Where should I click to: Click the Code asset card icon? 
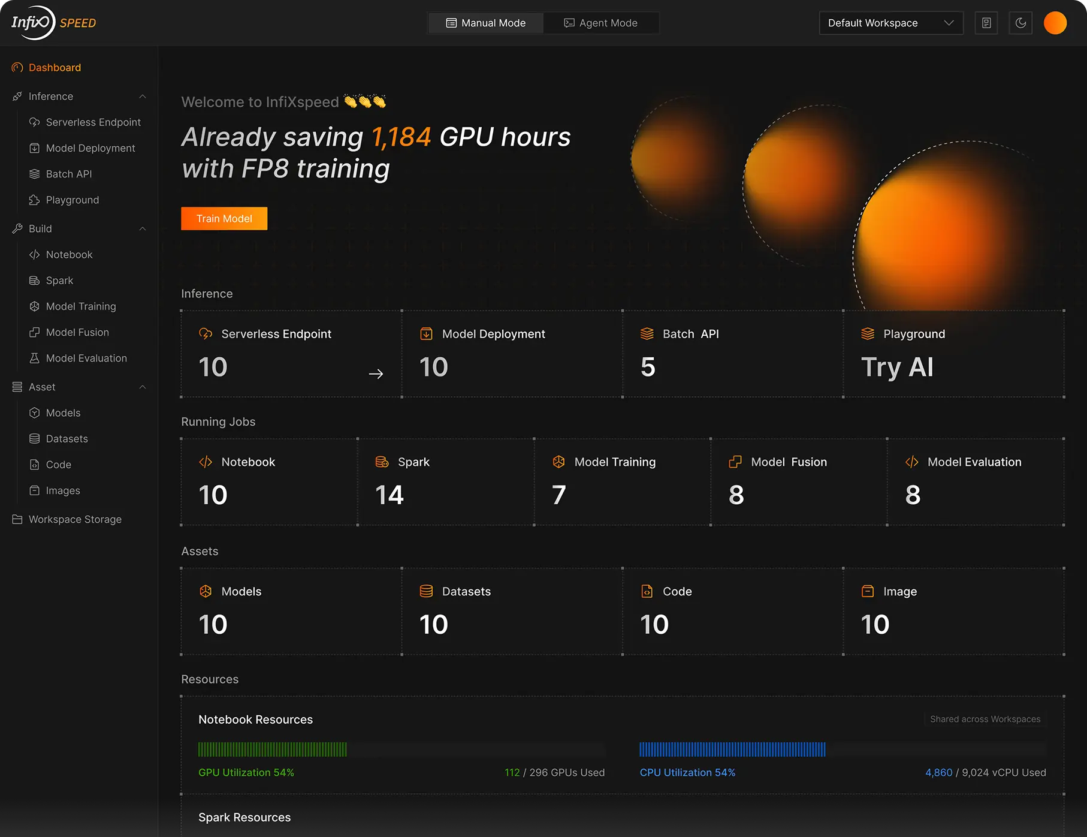647,592
